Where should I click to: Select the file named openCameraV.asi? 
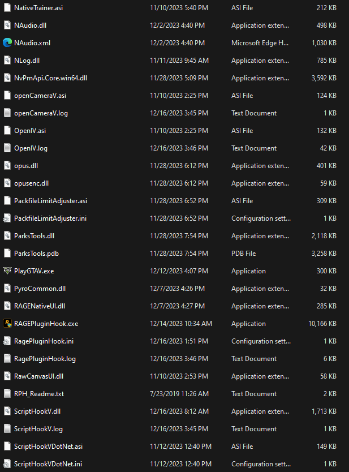(x=40, y=96)
